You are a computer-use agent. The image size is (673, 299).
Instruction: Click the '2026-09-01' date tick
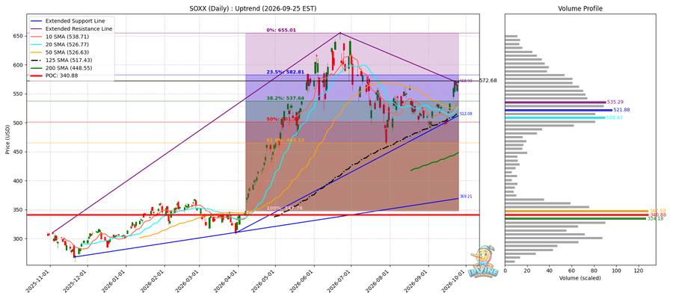coord(417,280)
